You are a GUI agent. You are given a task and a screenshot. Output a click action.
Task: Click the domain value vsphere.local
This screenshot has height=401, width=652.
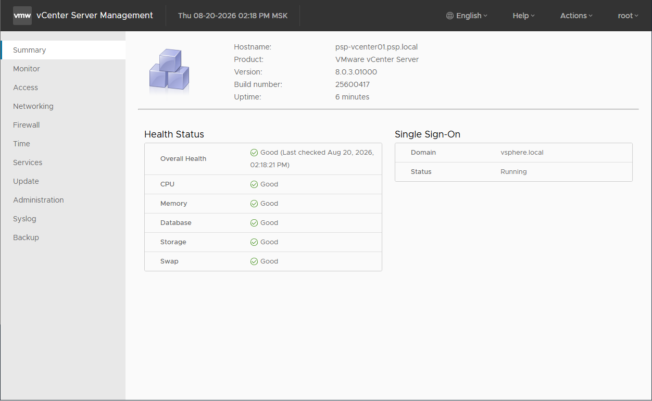(x=522, y=153)
